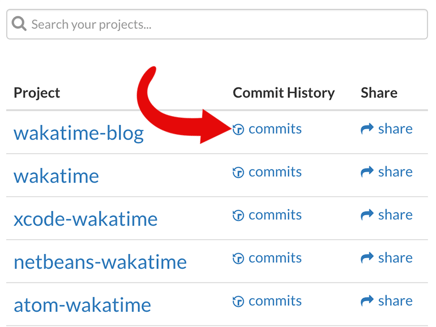Click the Project column header
This screenshot has width=436, height=327.
point(37,93)
